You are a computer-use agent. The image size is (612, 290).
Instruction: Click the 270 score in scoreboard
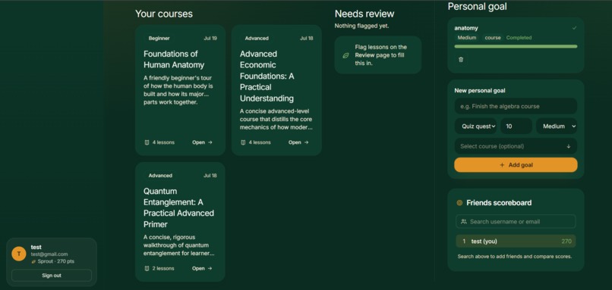coord(566,242)
